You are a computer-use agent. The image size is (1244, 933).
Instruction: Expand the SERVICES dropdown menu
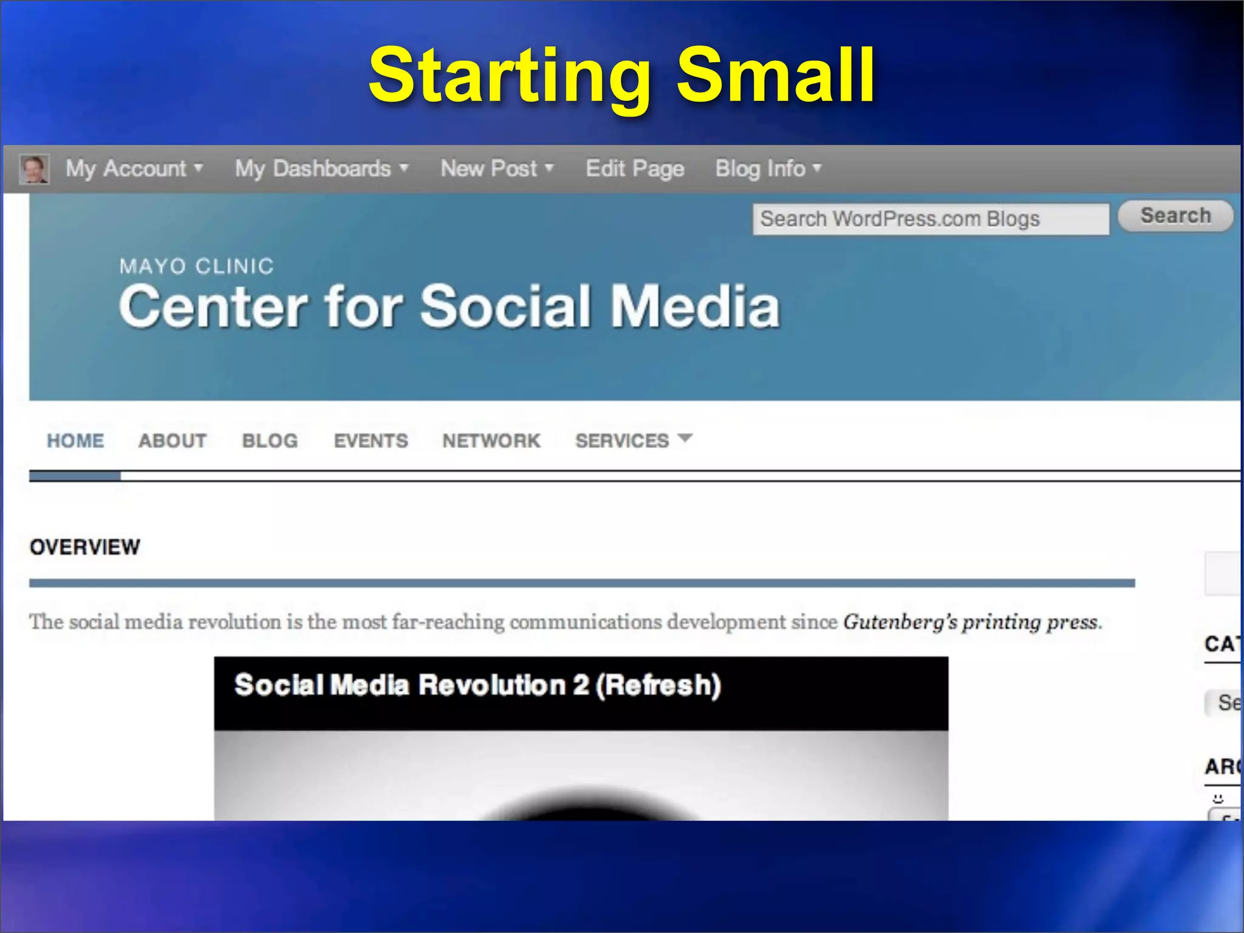[634, 440]
